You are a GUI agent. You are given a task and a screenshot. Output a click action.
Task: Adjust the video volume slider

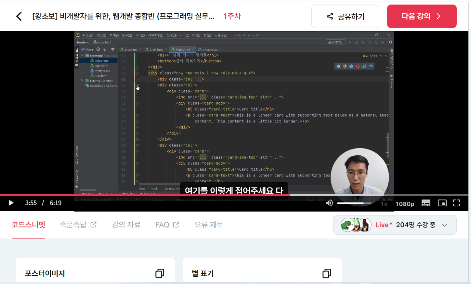[354, 203]
